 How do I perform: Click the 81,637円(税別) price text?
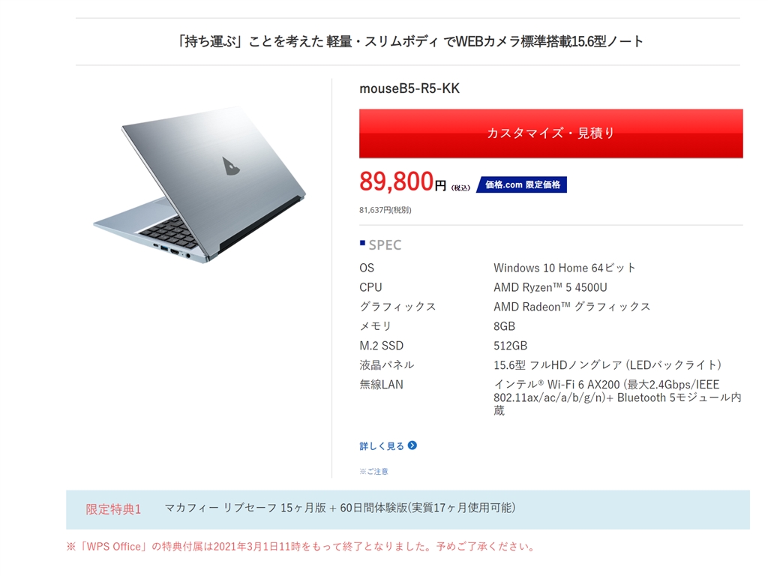click(x=385, y=210)
